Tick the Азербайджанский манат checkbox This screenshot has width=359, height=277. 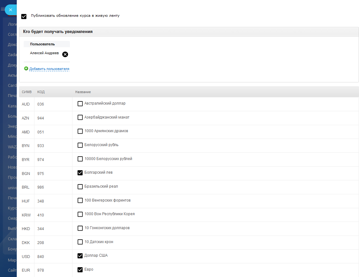click(x=80, y=118)
